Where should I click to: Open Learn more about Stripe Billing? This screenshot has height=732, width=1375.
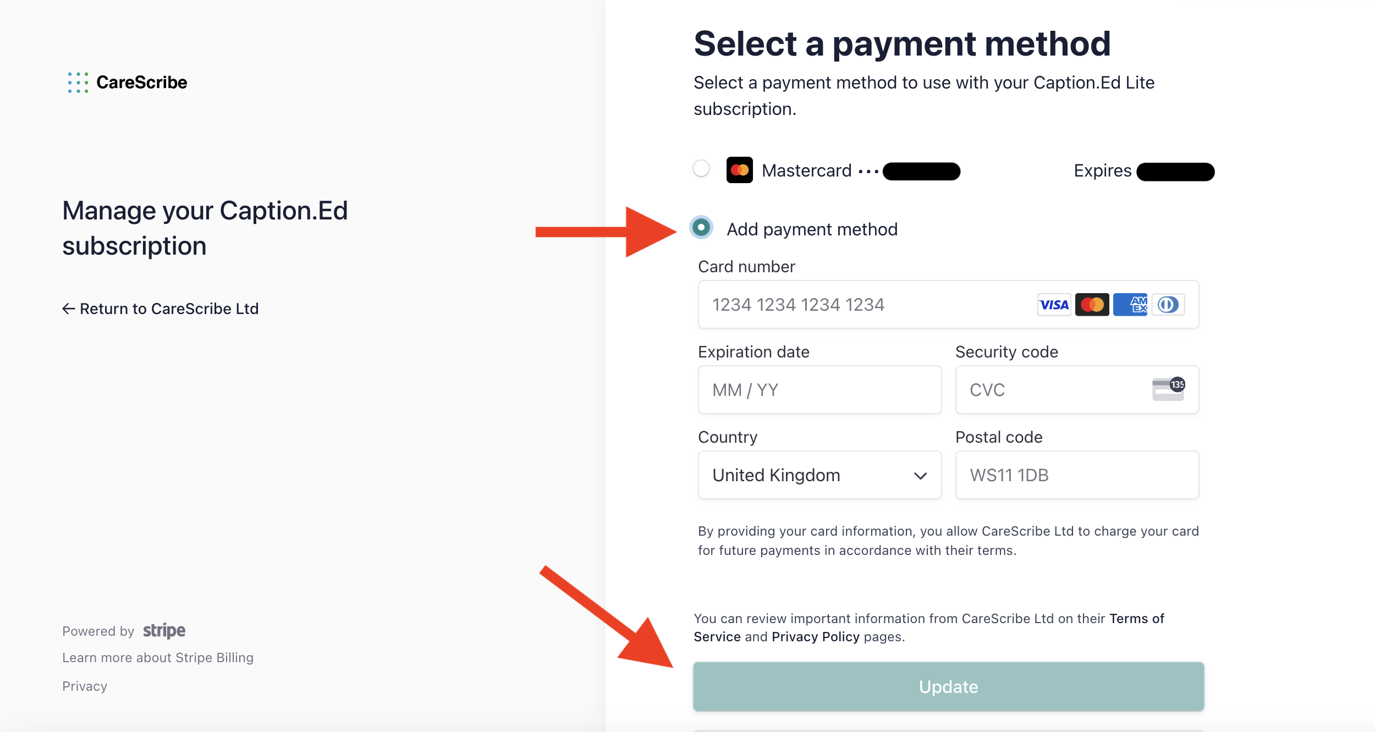[158, 658]
